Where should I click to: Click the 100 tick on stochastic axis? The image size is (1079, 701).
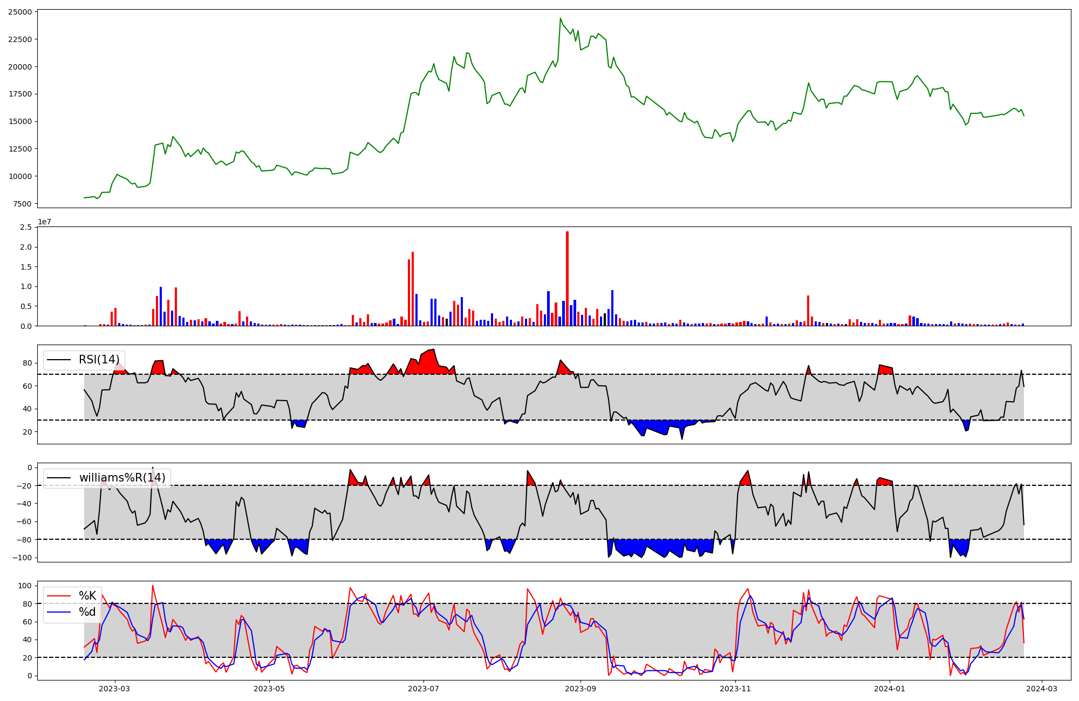pos(26,586)
